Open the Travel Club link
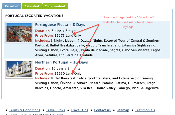This screenshot has width=175, height=115. (18, 114)
